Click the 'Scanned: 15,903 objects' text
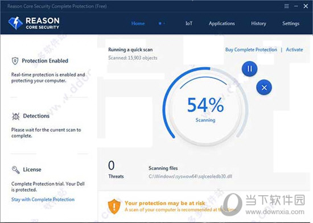 pyautogui.click(x=133, y=58)
